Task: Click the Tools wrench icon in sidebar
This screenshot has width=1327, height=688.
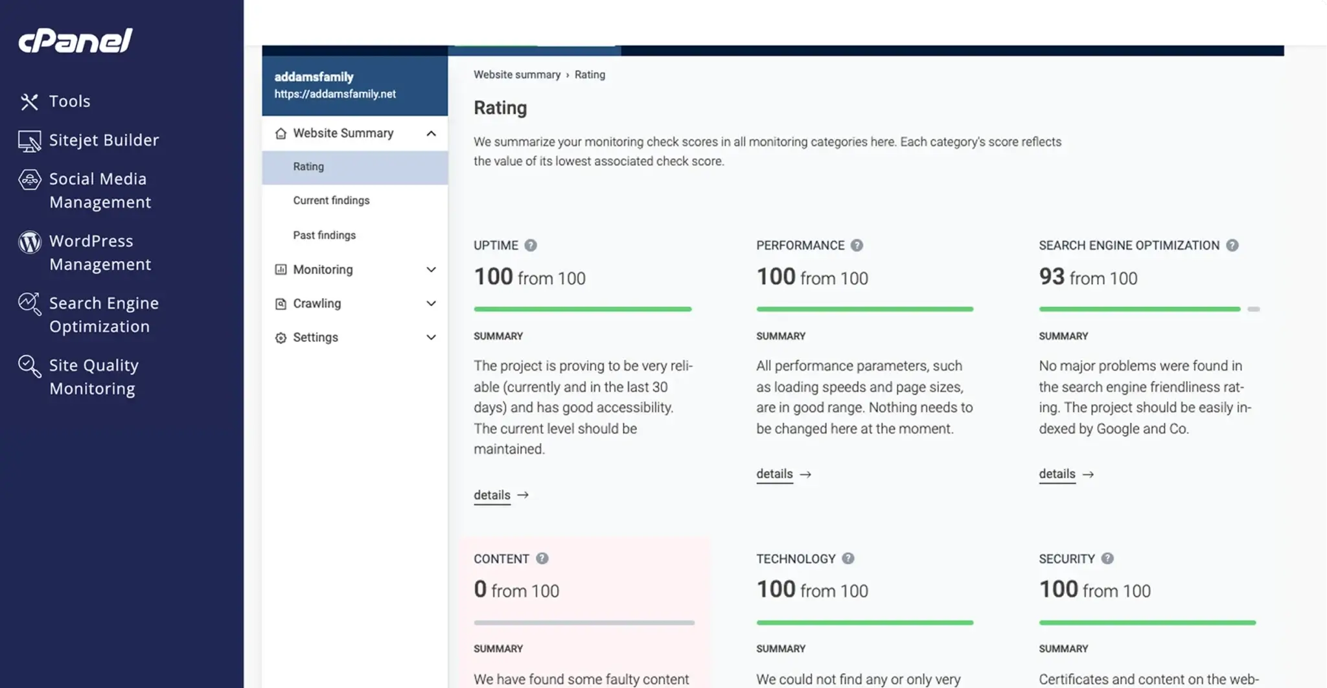Action: 29,102
